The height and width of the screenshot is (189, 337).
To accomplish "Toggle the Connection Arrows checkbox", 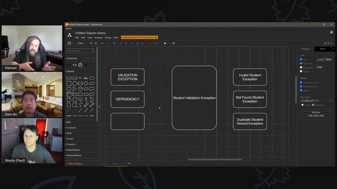I will point(301,82).
